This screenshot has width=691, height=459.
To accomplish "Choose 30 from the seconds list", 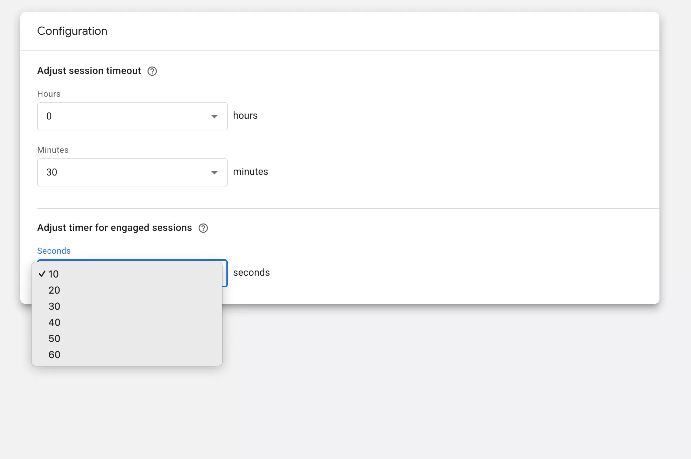I will (x=54, y=306).
